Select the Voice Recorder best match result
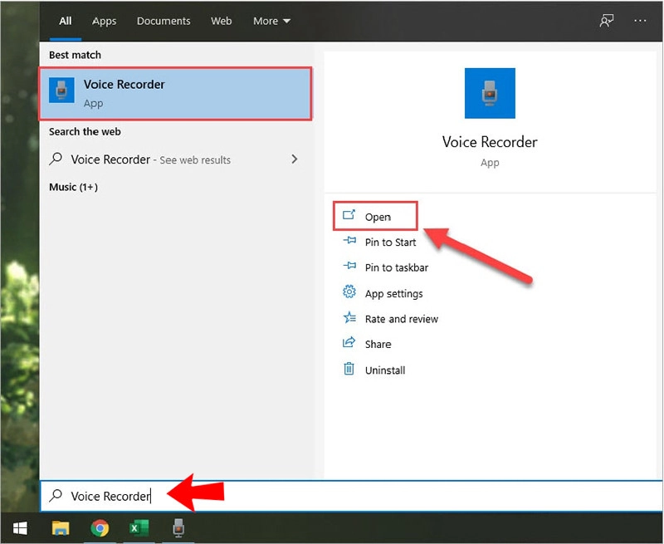Image resolution: width=664 pixels, height=544 pixels. (176, 91)
